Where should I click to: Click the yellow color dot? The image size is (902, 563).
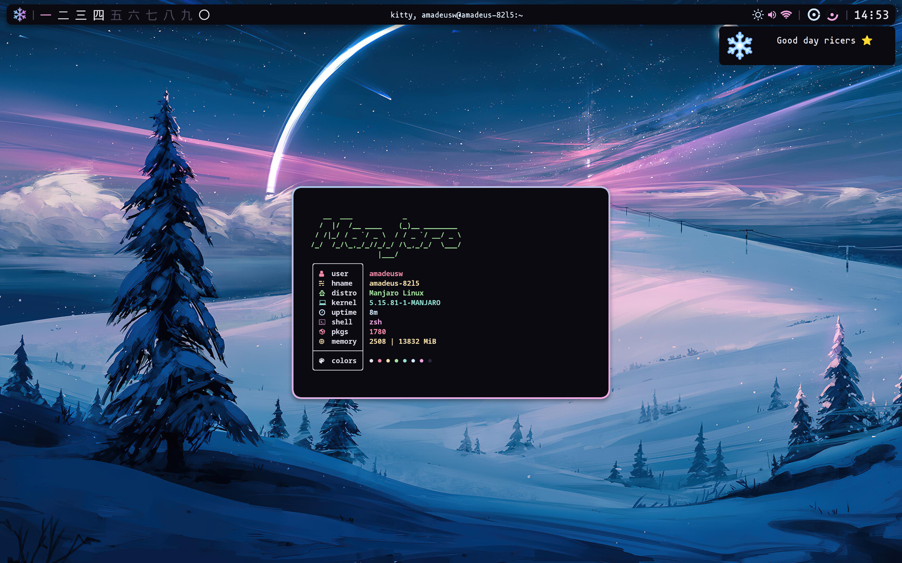pyautogui.click(x=388, y=360)
